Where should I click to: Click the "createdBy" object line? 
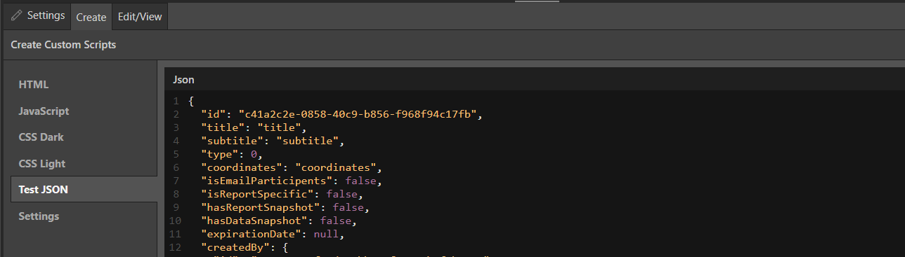[x=245, y=247]
